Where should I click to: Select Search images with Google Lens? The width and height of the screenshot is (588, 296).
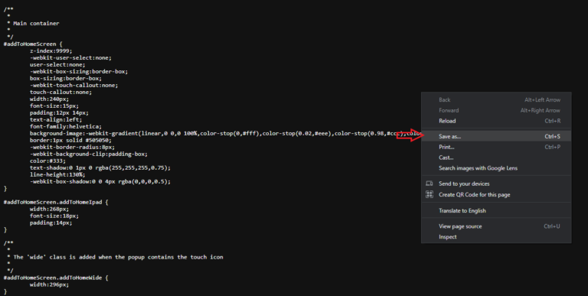coord(496,168)
